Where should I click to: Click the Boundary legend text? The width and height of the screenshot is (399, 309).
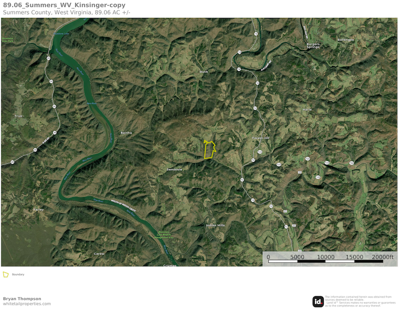(x=18, y=275)
